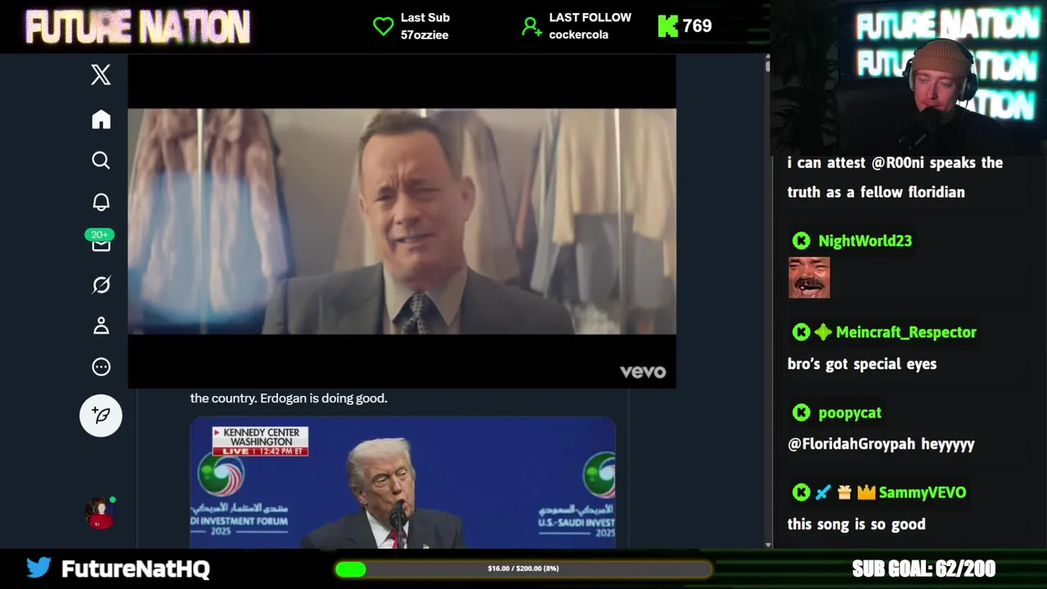The image size is (1047, 589).
Task: Compose new post feather button
Action: (101, 416)
